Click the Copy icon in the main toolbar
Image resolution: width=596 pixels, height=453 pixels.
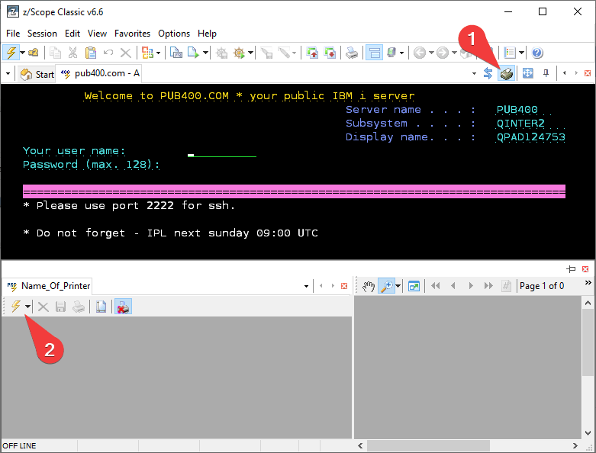pos(55,53)
